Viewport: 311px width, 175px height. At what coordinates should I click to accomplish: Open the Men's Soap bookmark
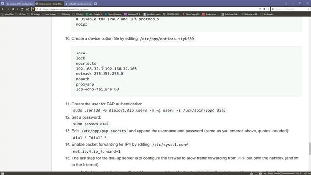click(x=191, y=14)
